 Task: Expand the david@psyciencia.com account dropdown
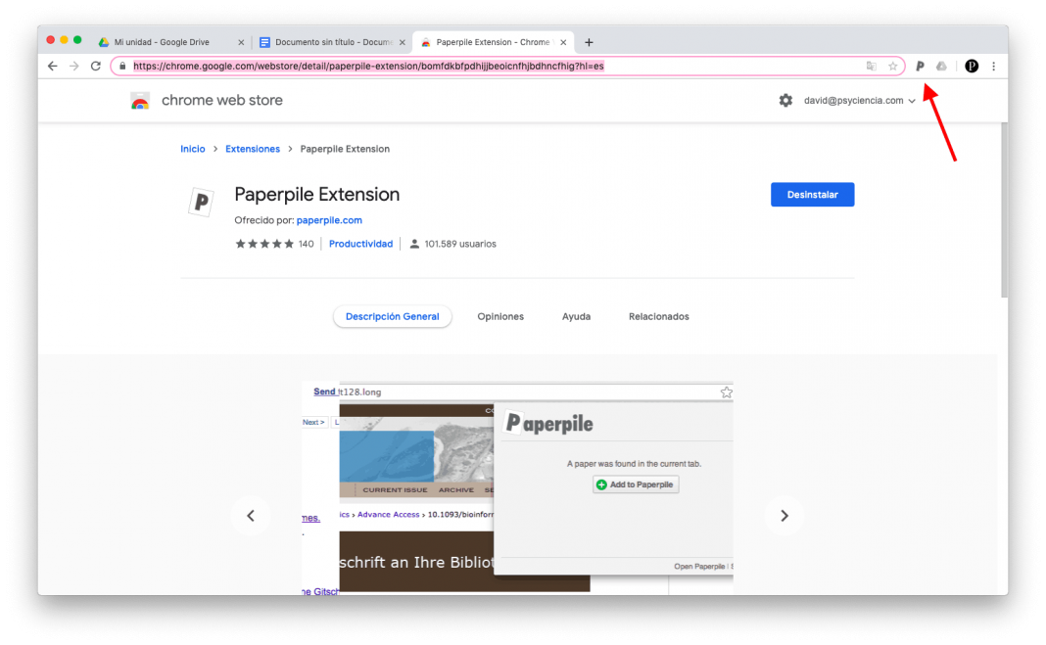(x=859, y=101)
